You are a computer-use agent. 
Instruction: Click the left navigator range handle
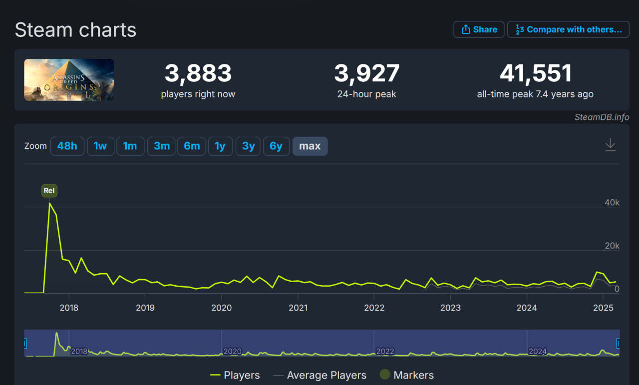tap(25, 343)
